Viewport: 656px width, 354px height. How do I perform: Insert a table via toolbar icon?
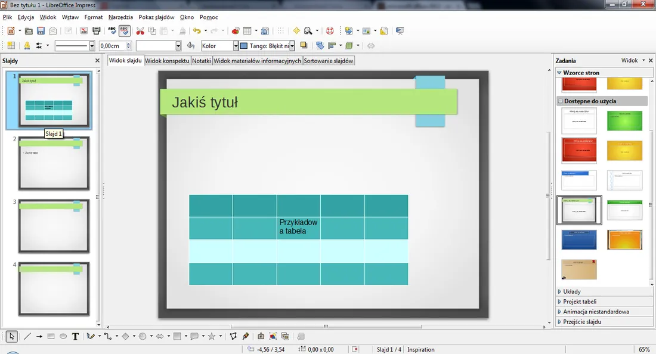click(247, 31)
